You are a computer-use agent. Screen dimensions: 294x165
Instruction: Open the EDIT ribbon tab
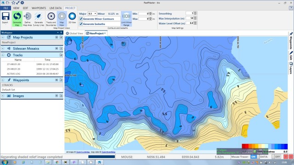tap(25, 8)
